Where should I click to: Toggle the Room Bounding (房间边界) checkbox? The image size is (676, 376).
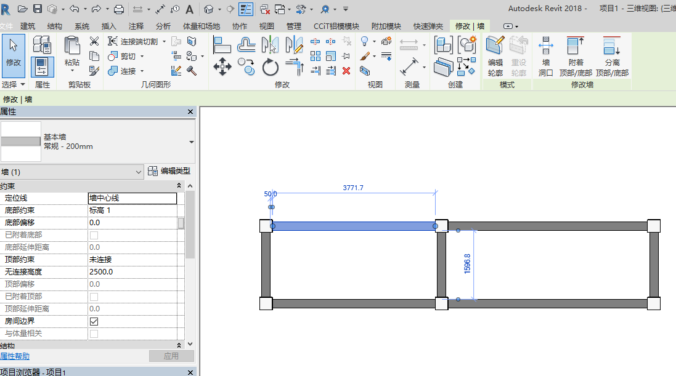tap(94, 321)
